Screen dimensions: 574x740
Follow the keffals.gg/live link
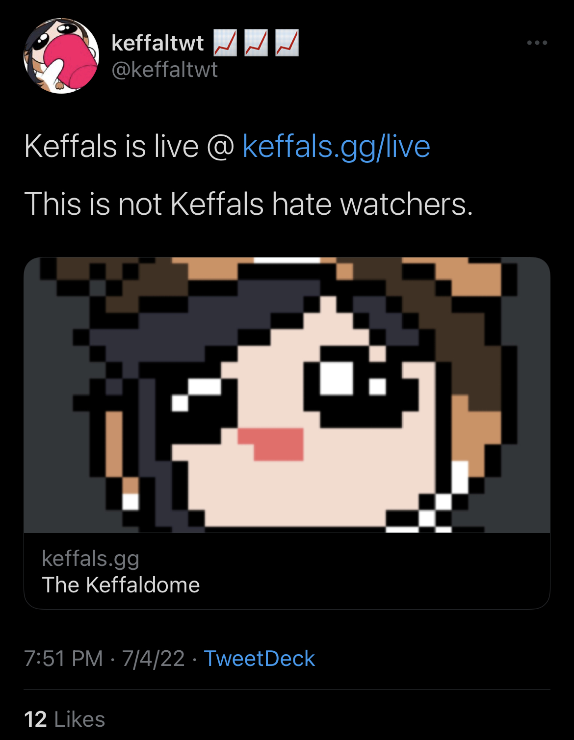pyautogui.click(x=336, y=147)
